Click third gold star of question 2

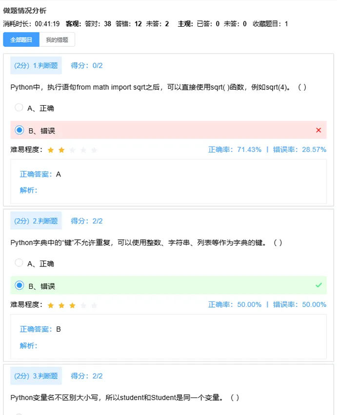click(72, 305)
